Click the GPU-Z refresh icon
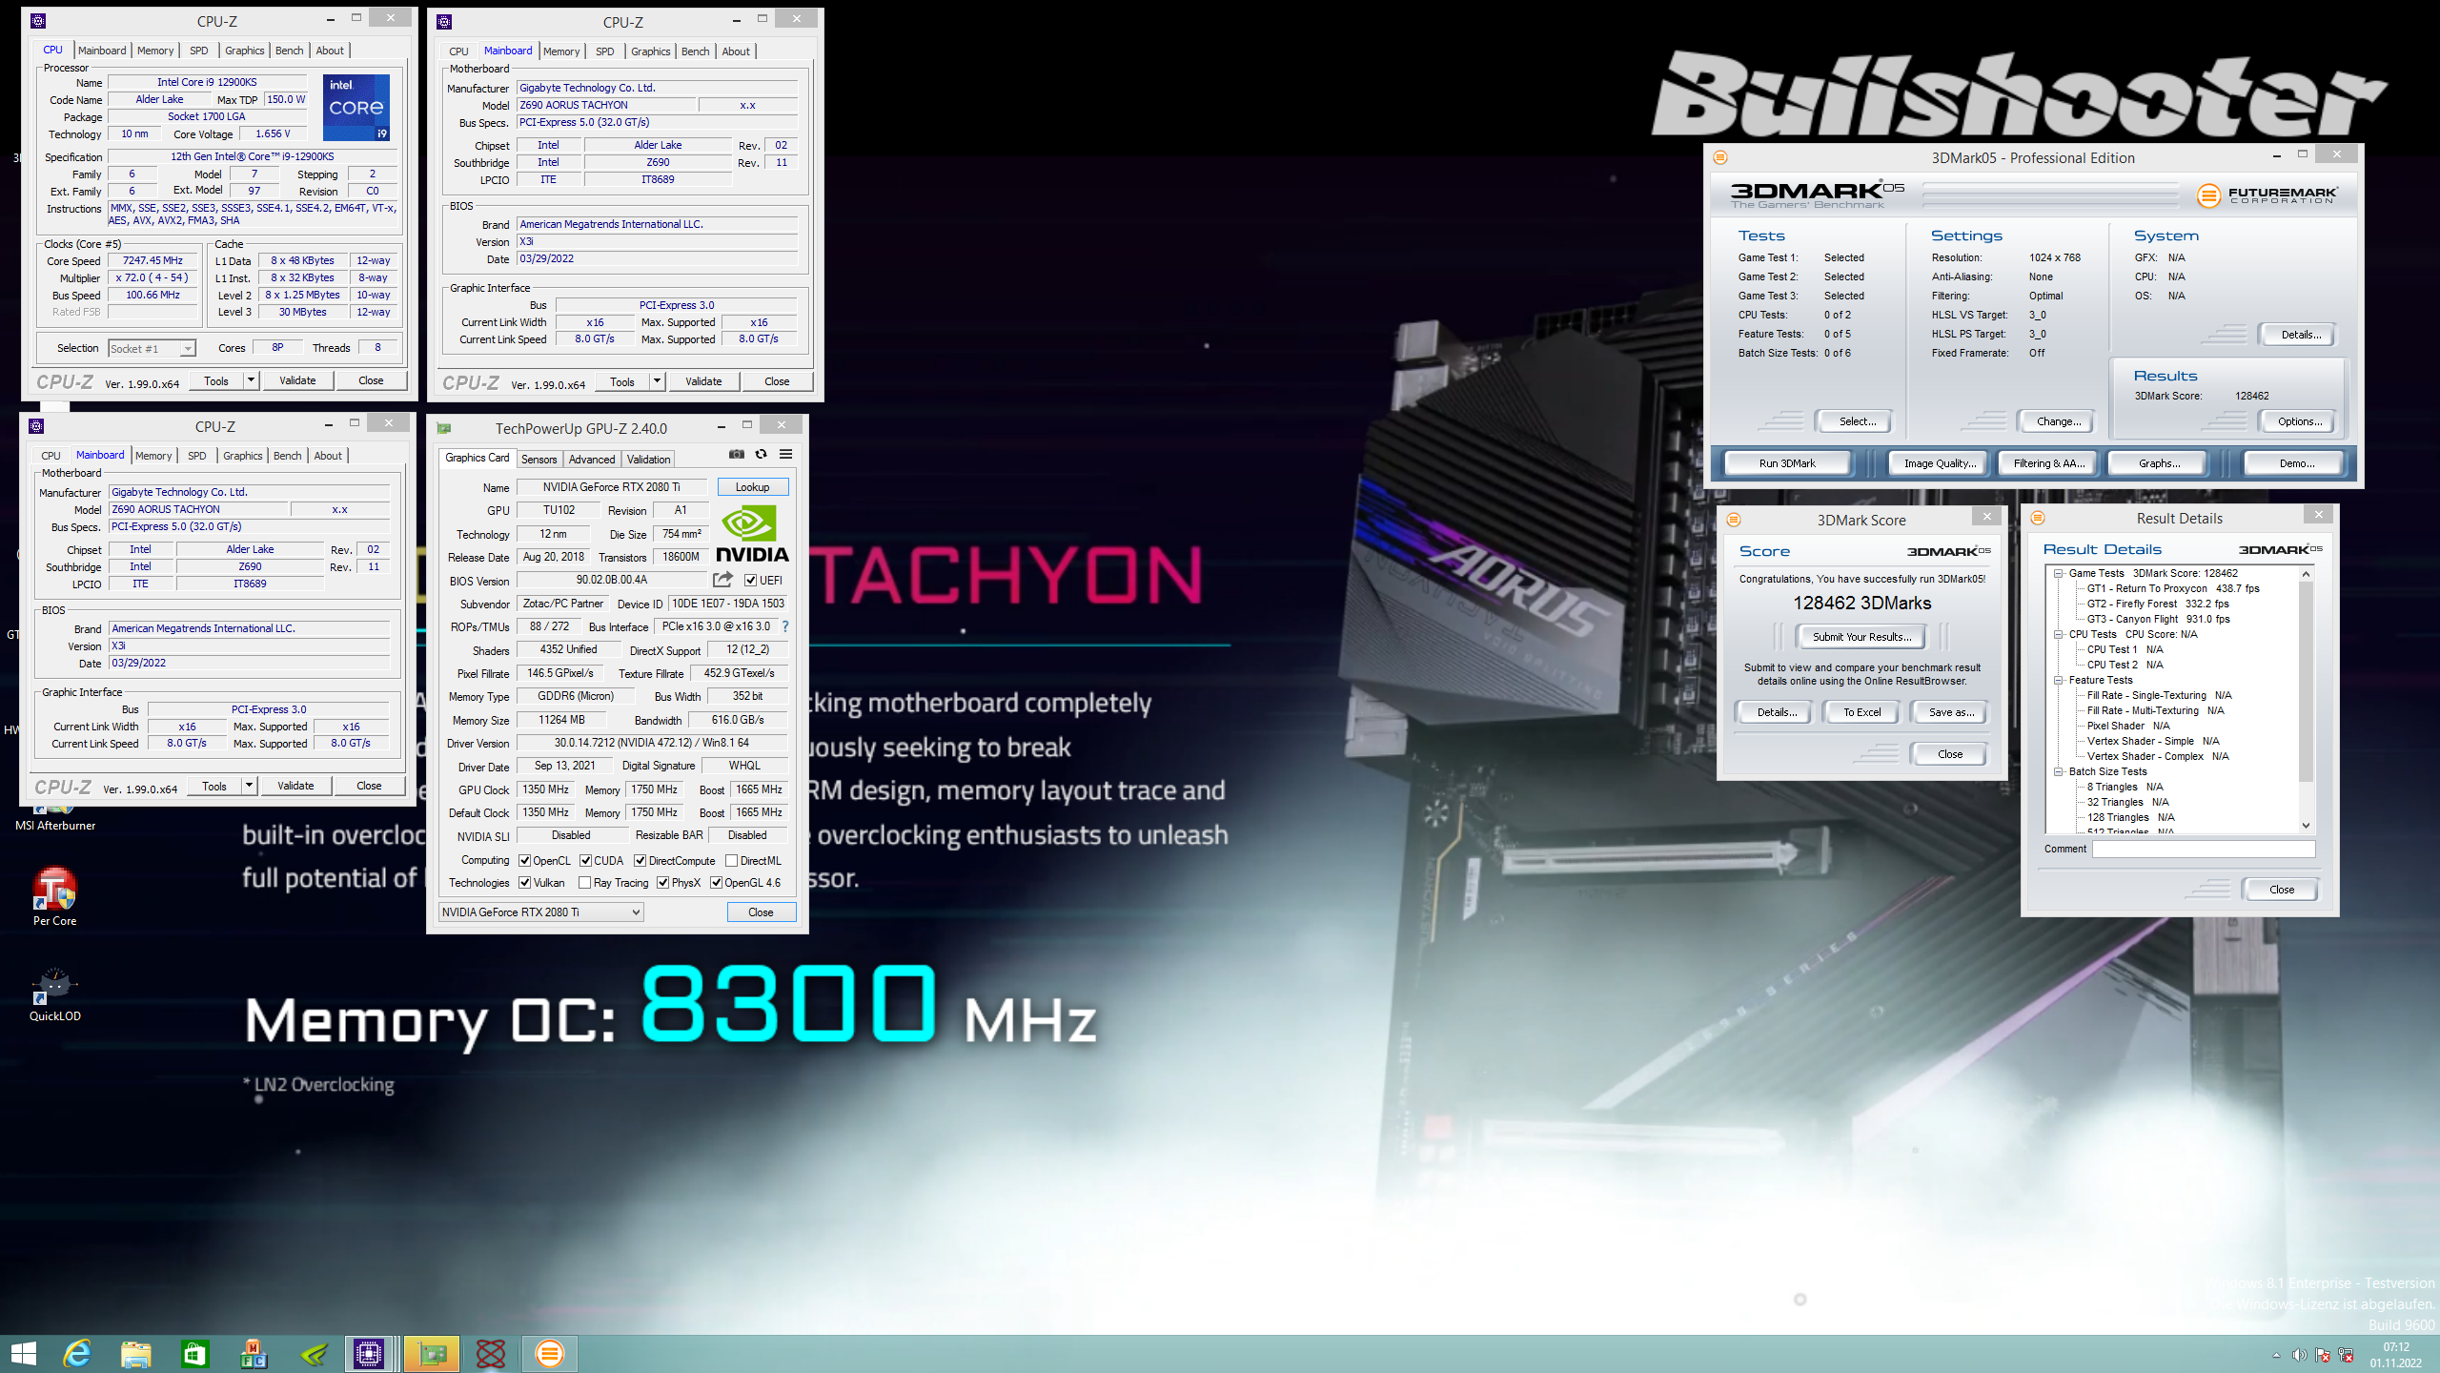This screenshot has width=2440, height=1373. click(761, 455)
